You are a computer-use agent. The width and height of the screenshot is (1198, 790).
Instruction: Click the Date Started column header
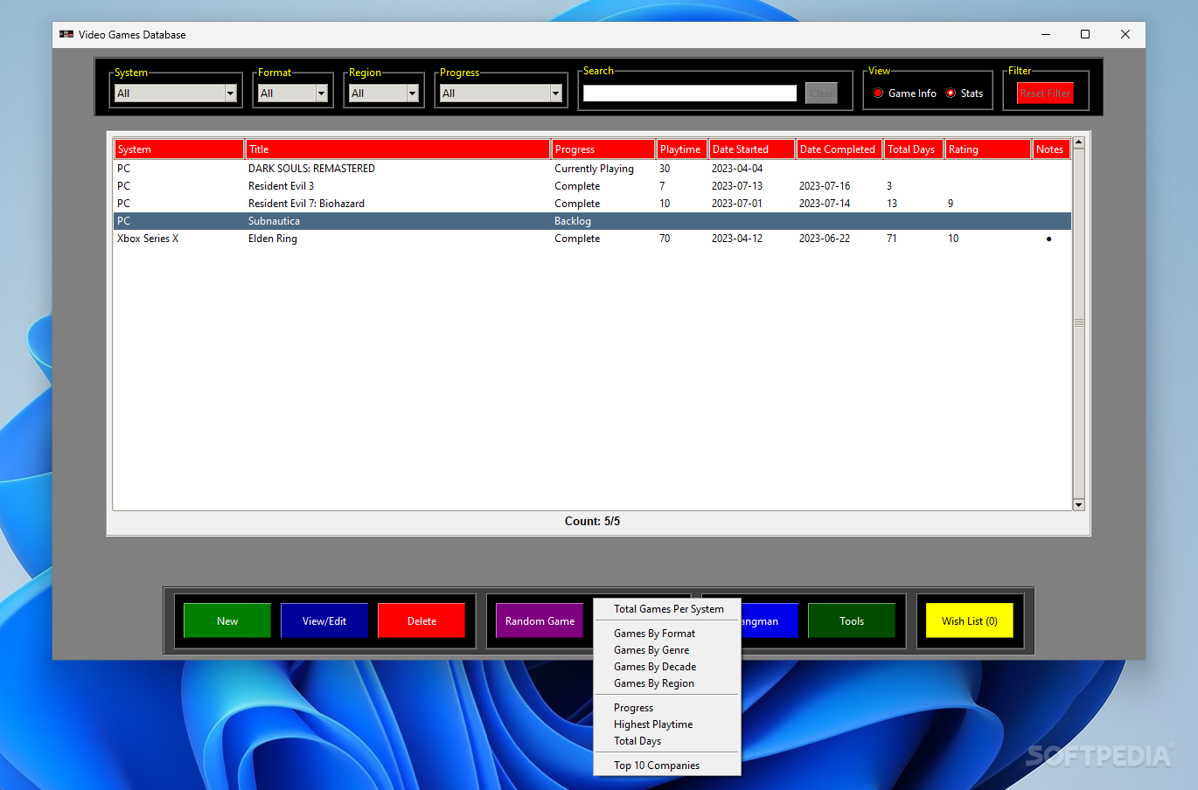point(752,149)
